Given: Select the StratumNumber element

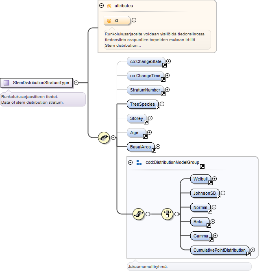Looking at the screenshot, I should (x=145, y=90).
